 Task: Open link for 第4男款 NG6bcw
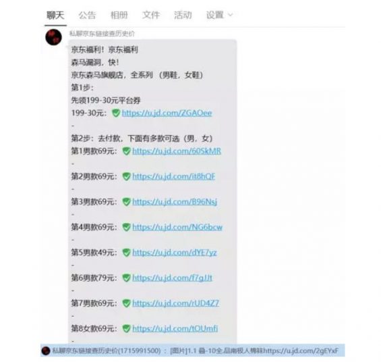pos(177,227)
